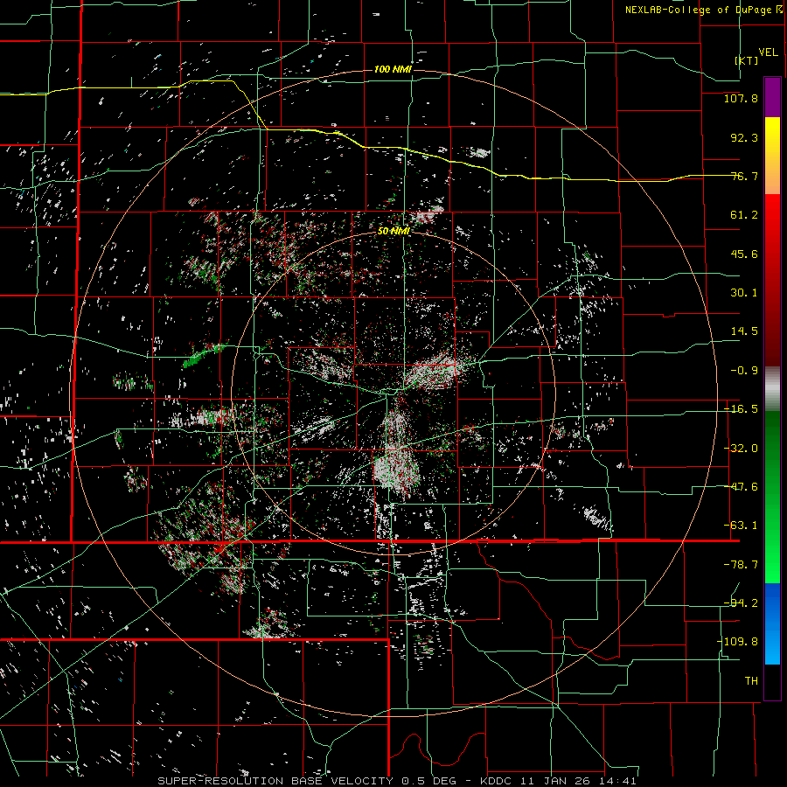Click the -109.8 value on the velocity scale
787x787 pixels.
tap(737, 642)
